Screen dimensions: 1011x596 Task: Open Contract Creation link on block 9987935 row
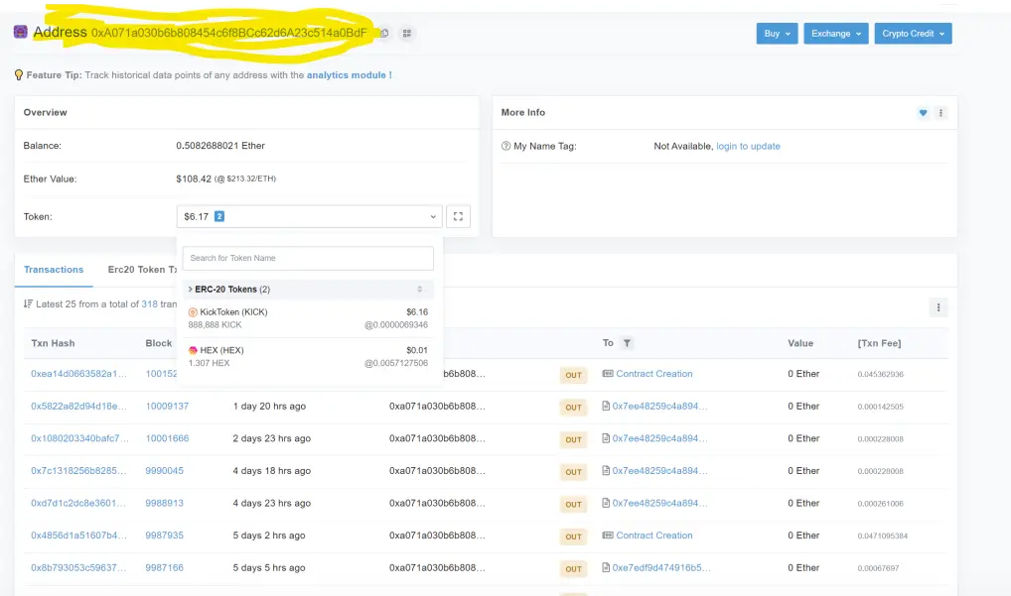click(653, 536)
